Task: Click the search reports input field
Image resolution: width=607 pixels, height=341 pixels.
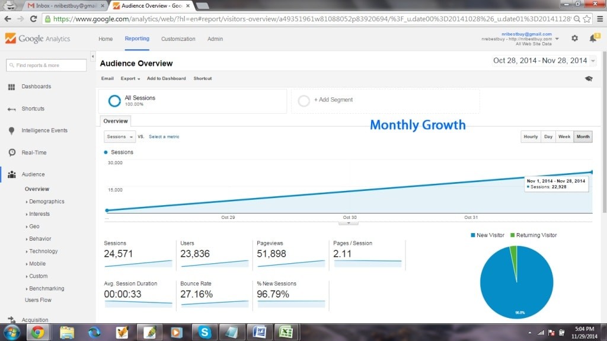Action: coord(46,65)
